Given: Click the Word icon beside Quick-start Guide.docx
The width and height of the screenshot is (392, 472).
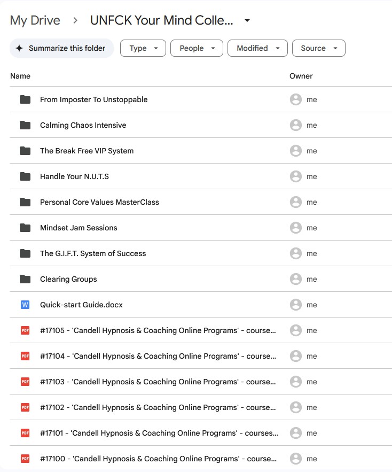Looking at the screenshot, I should pyautogui.click(x=25, y=305).
